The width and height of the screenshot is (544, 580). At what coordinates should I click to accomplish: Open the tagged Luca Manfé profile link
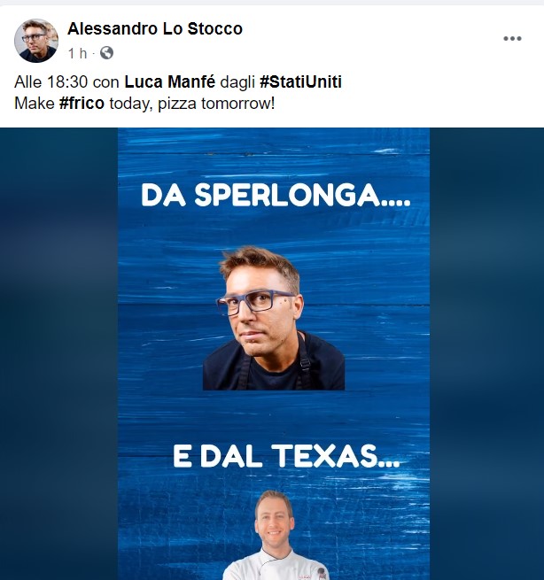click(169, 81)
